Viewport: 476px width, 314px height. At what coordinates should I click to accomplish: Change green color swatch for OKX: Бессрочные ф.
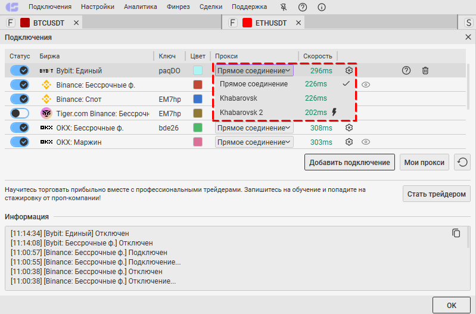tap(198, 128)
